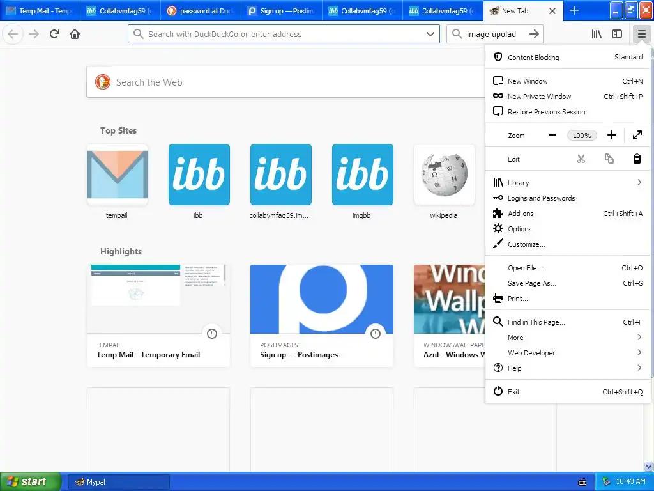Select Mypal taskbar button

pyautogui.click(x=118, y=482)
